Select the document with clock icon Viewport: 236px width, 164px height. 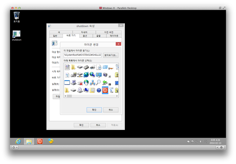[99, 67]
